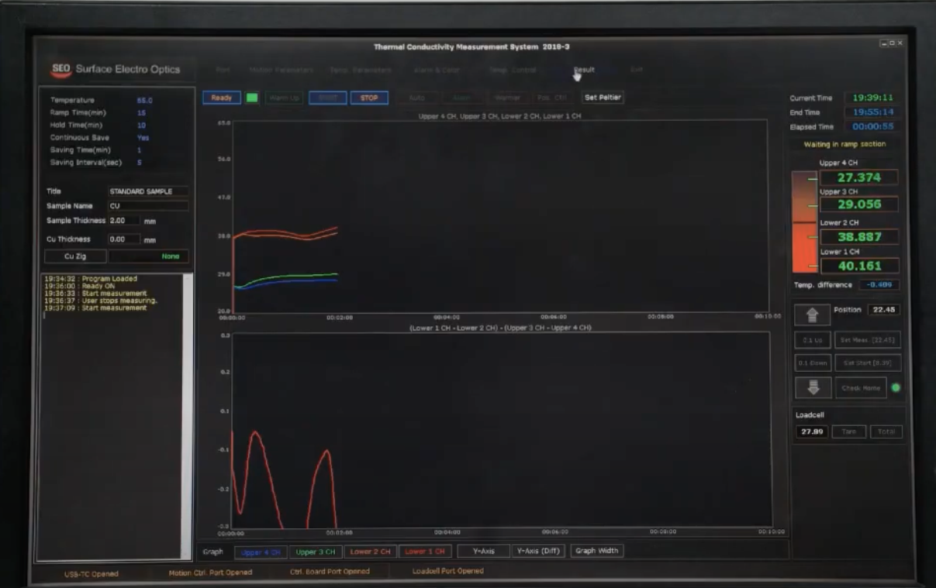Toggle Lower 2 CH graph line
The image size is (936, 588).
point(370,552)
